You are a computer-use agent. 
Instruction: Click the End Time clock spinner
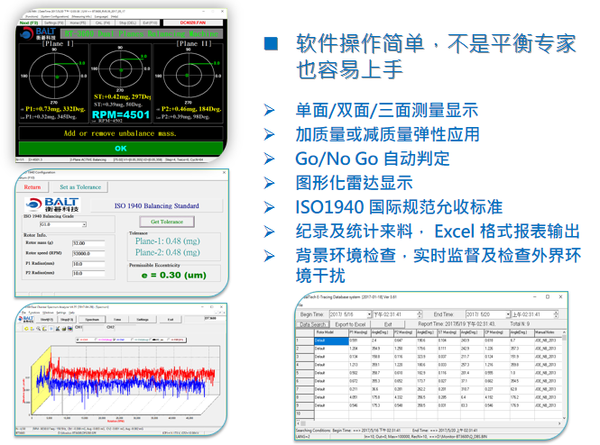click(556, 314)
